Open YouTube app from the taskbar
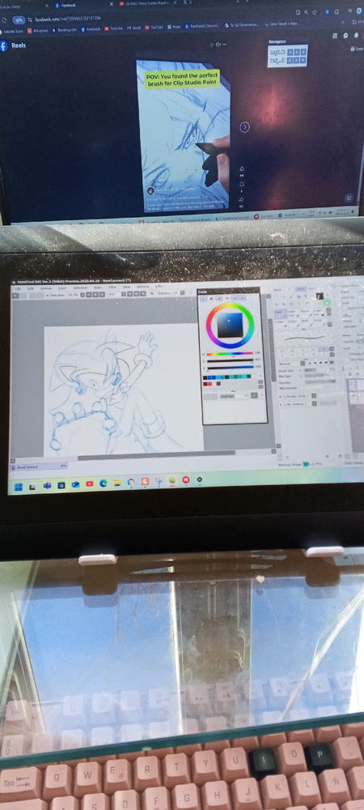The image size is (364, 810). (x=89, y=484)
